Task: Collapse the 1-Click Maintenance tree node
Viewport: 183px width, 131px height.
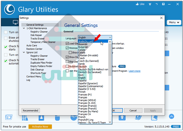Action: click(24, 28)
